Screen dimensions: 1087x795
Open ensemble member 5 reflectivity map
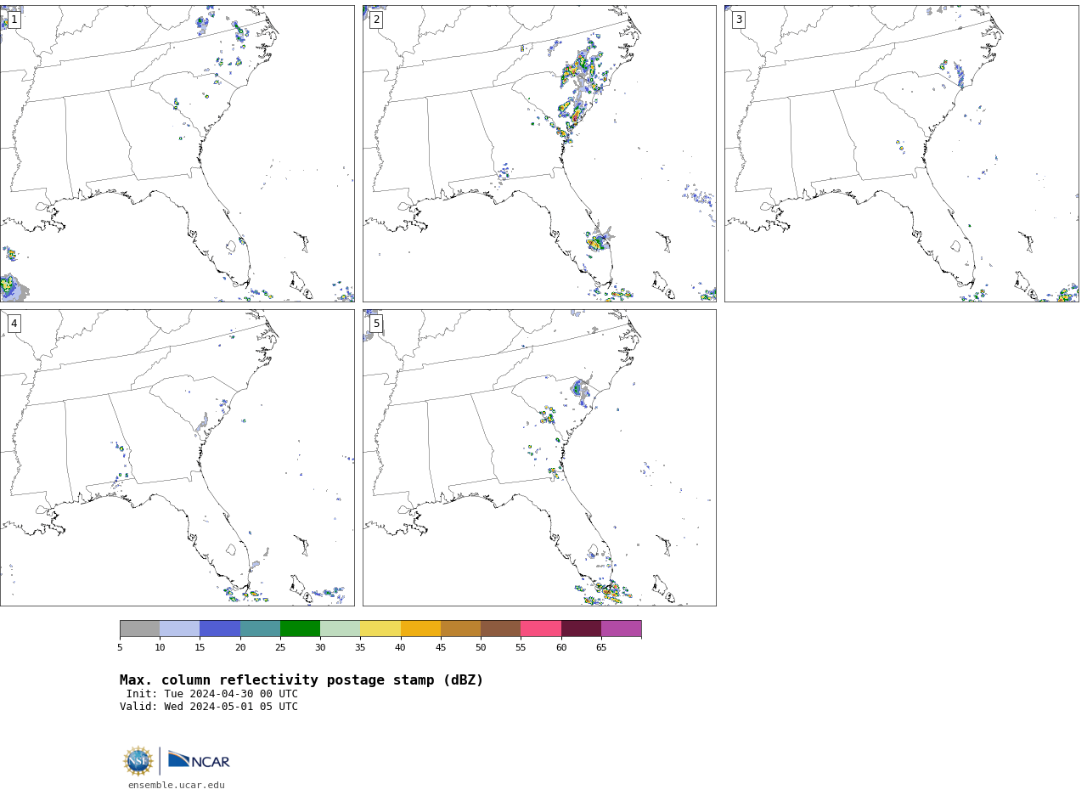tap(539, 458)
